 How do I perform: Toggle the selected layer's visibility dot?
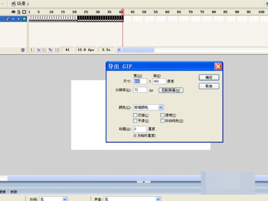[13, 19]
